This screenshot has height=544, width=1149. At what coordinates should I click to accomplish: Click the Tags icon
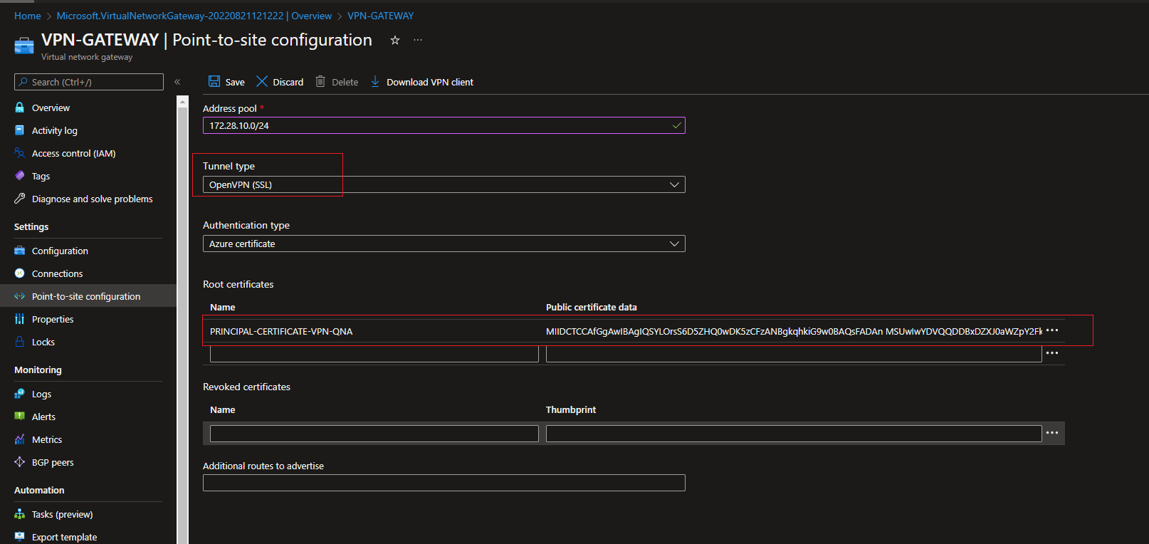[x=20, y=176]
